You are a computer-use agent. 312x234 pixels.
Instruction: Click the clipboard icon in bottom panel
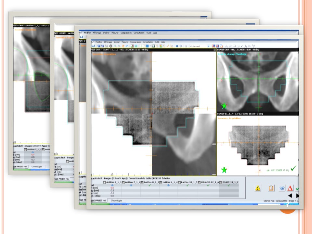pos(271,188)
